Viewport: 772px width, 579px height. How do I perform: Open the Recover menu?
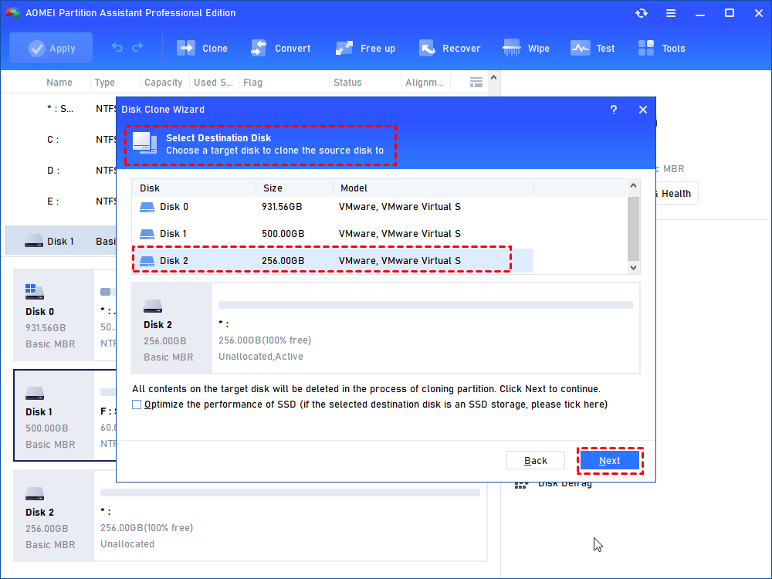pyautogui.click(x=449, y=48)
